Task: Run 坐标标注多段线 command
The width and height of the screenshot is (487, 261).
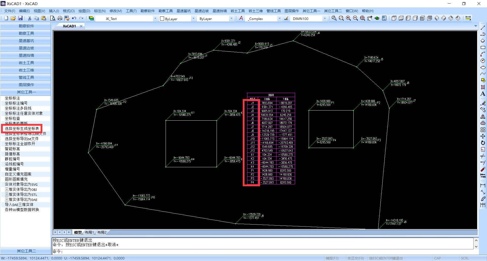Action: click(x=18, y=108)
